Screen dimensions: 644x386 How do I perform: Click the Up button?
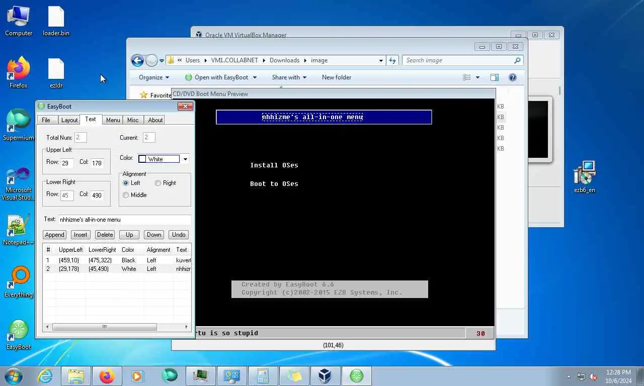point(129,235)
